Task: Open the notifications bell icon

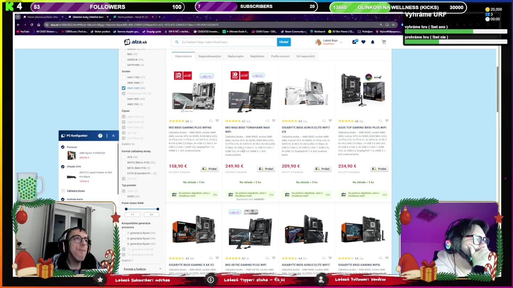Action: 372,42
